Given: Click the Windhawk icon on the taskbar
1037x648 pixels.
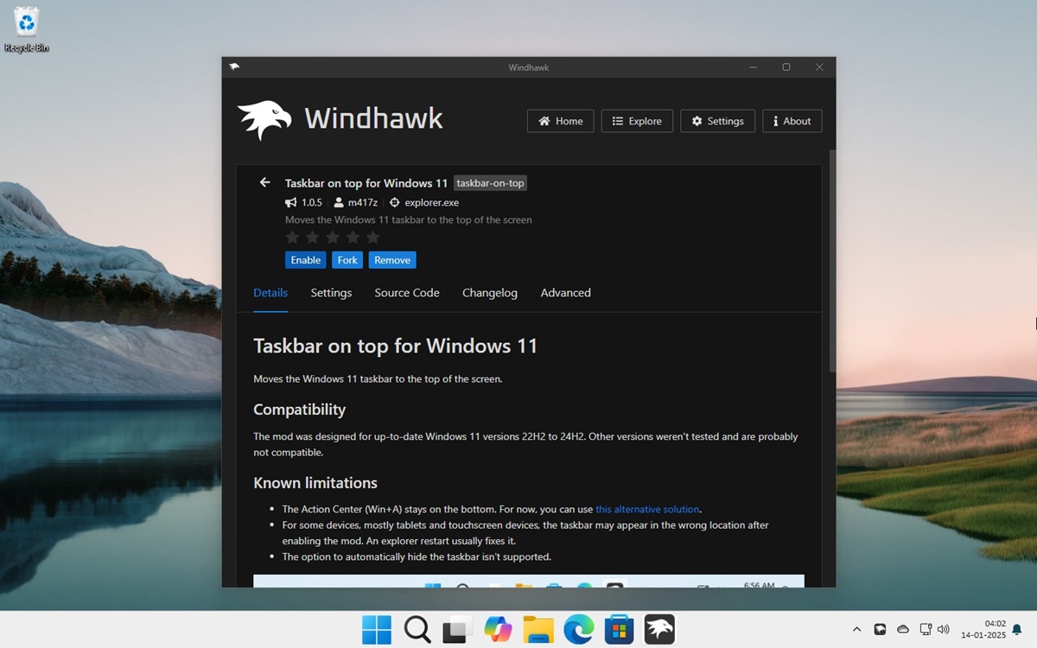Looking at the screenshot, I should click(x=659, y=629).
